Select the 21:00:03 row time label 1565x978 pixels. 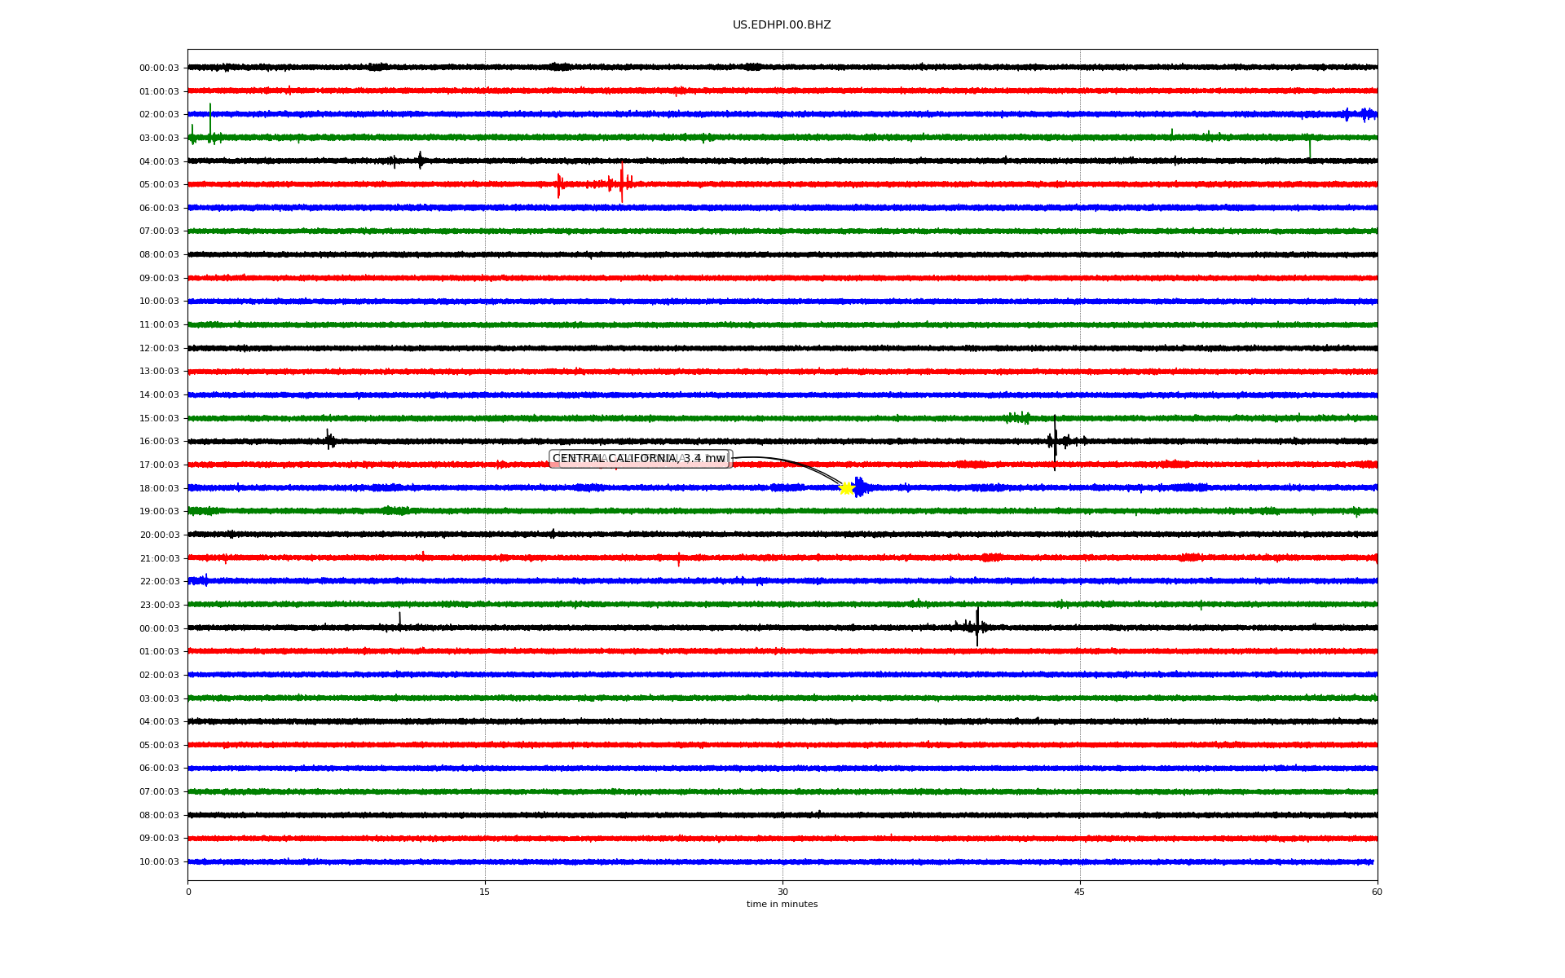159,558
